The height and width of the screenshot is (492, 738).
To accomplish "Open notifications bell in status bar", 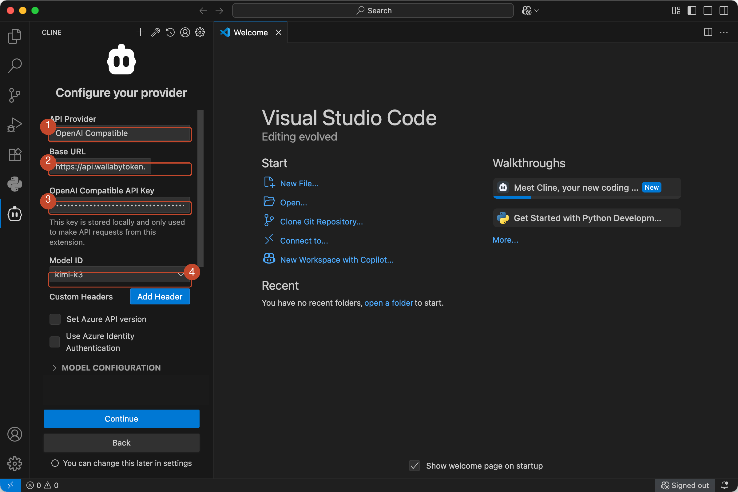I will (724, 485).
